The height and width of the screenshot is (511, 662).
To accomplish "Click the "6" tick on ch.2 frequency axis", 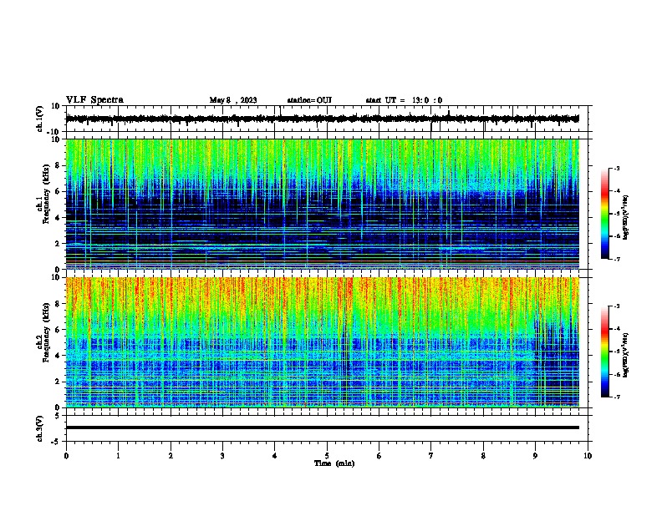I will point(58,330).
